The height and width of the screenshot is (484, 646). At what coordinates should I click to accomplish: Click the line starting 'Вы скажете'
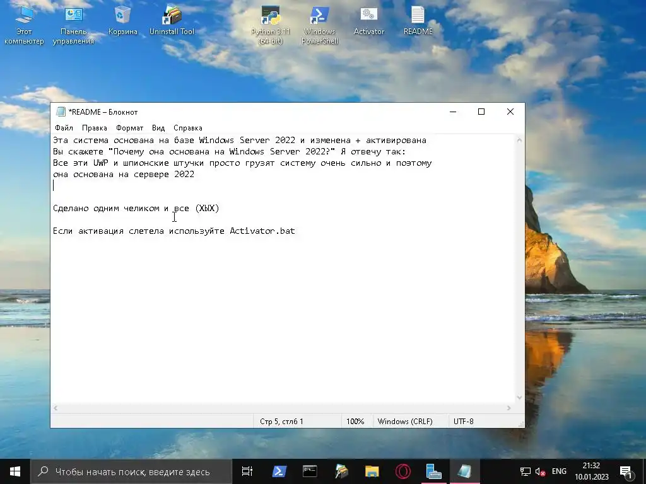(x=230, y=152)
